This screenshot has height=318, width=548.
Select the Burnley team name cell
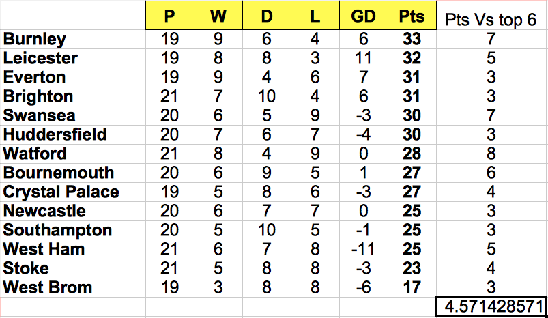pyautogui.click(x=73, y=39)
